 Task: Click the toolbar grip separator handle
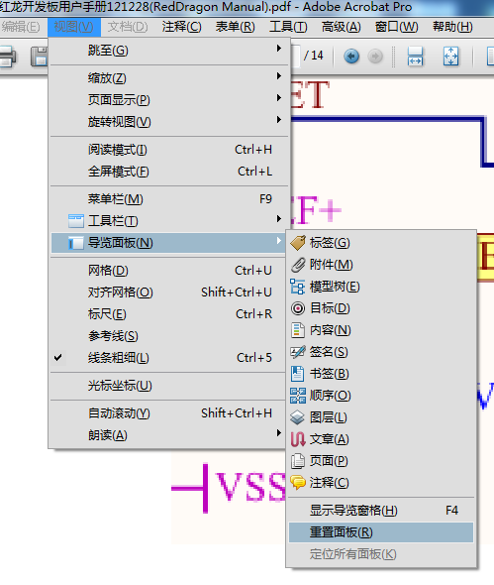click(393, 57)
